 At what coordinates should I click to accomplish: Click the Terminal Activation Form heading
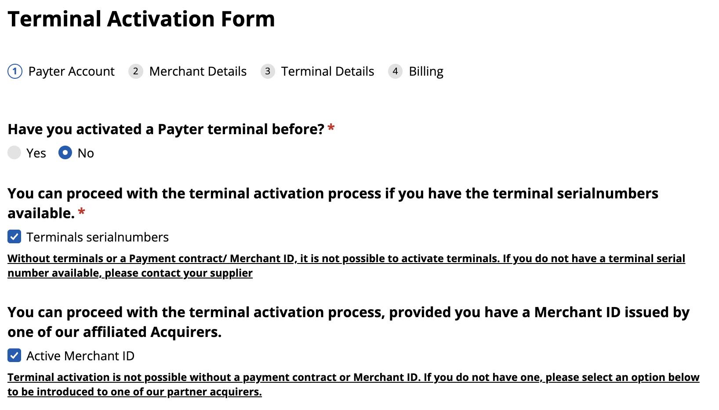141,19
